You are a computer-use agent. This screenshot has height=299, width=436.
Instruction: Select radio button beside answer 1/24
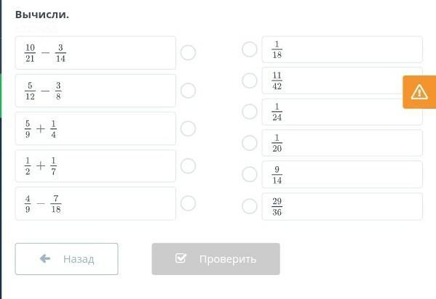pos(250,112)
